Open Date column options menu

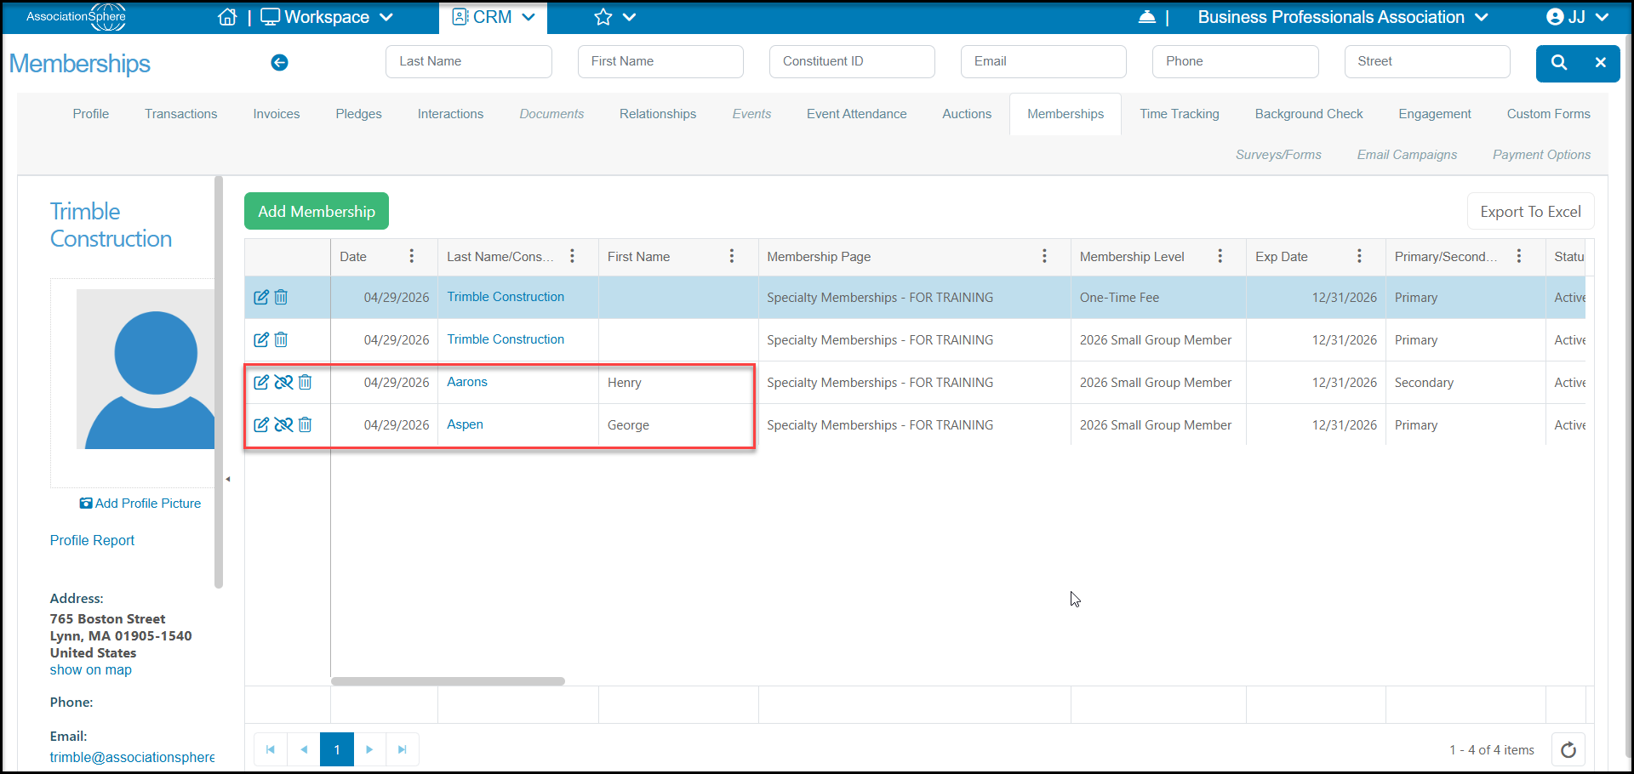pos(412,256)
